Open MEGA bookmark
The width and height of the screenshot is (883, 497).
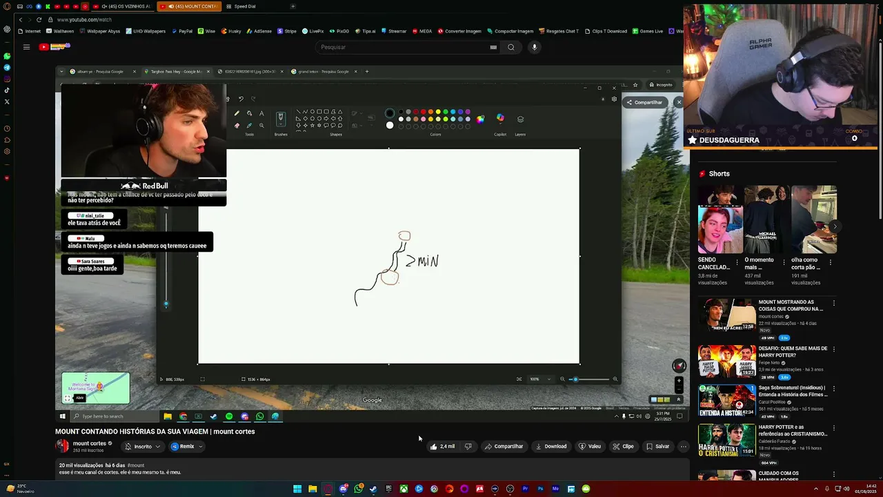click(422, 31)
